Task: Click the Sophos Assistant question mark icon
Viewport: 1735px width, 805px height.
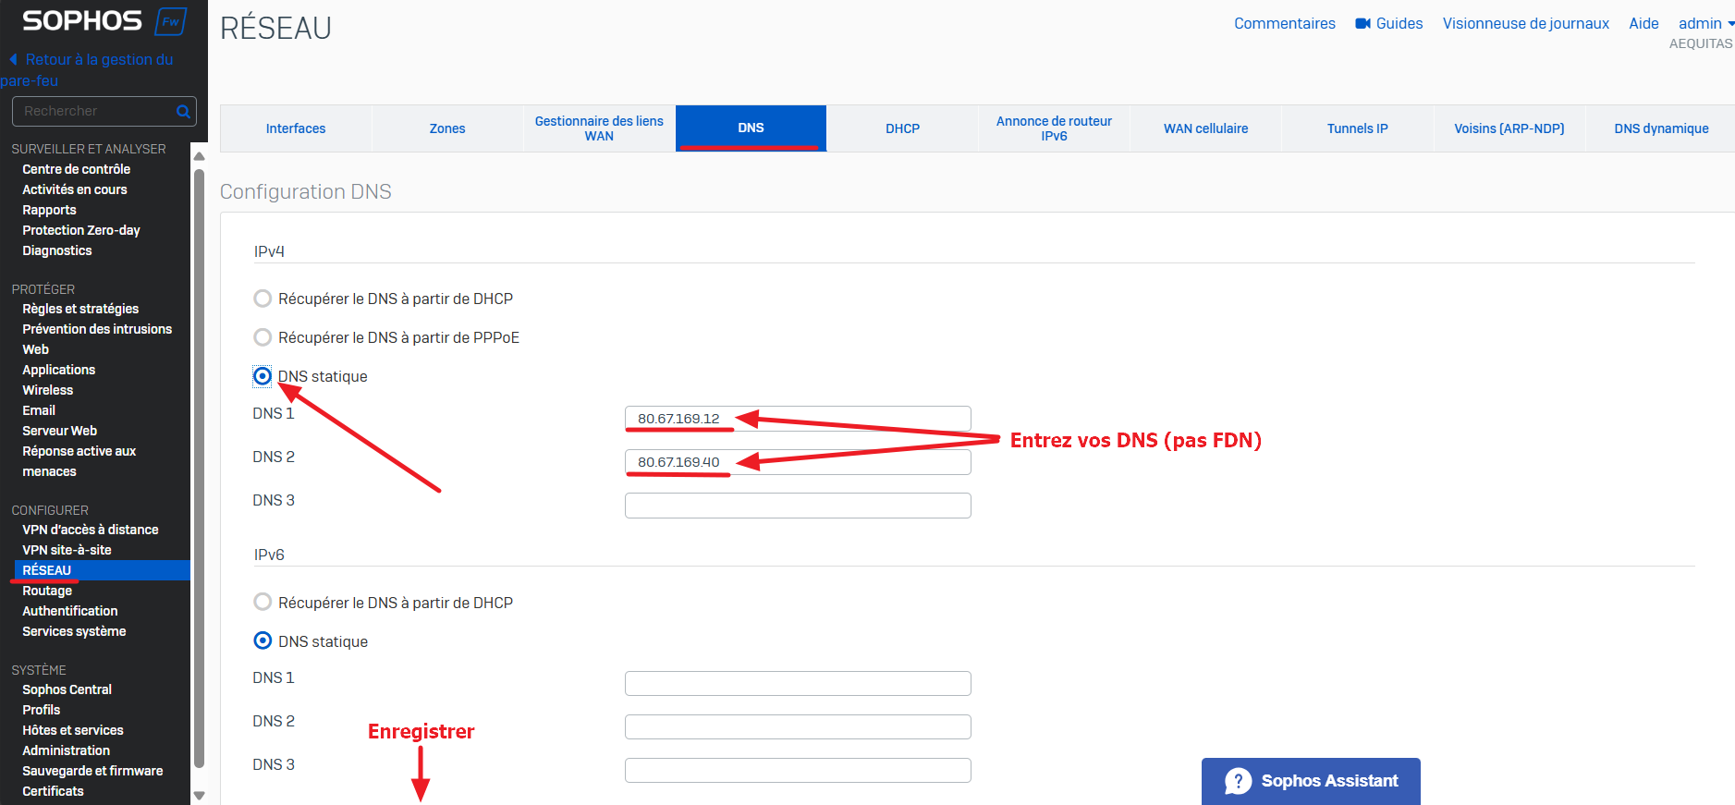Action: pyautogui.click(x=1238, y=781)
